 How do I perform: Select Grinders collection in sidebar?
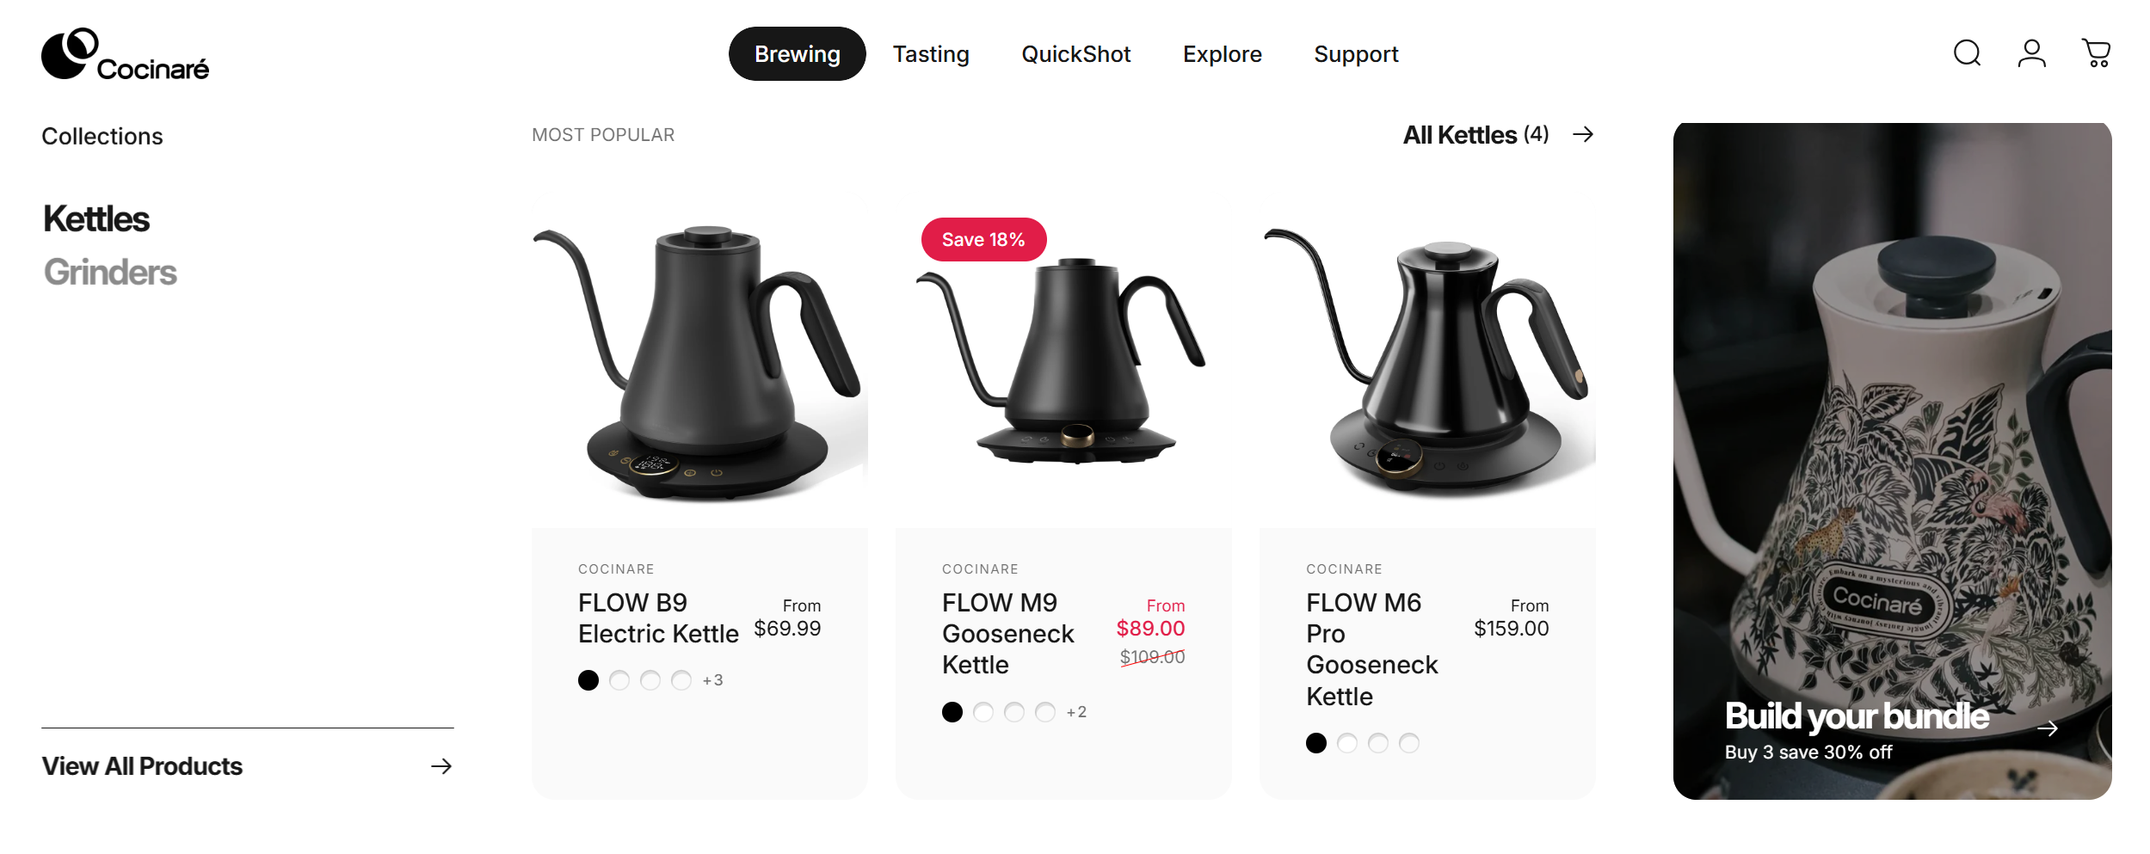110,273
